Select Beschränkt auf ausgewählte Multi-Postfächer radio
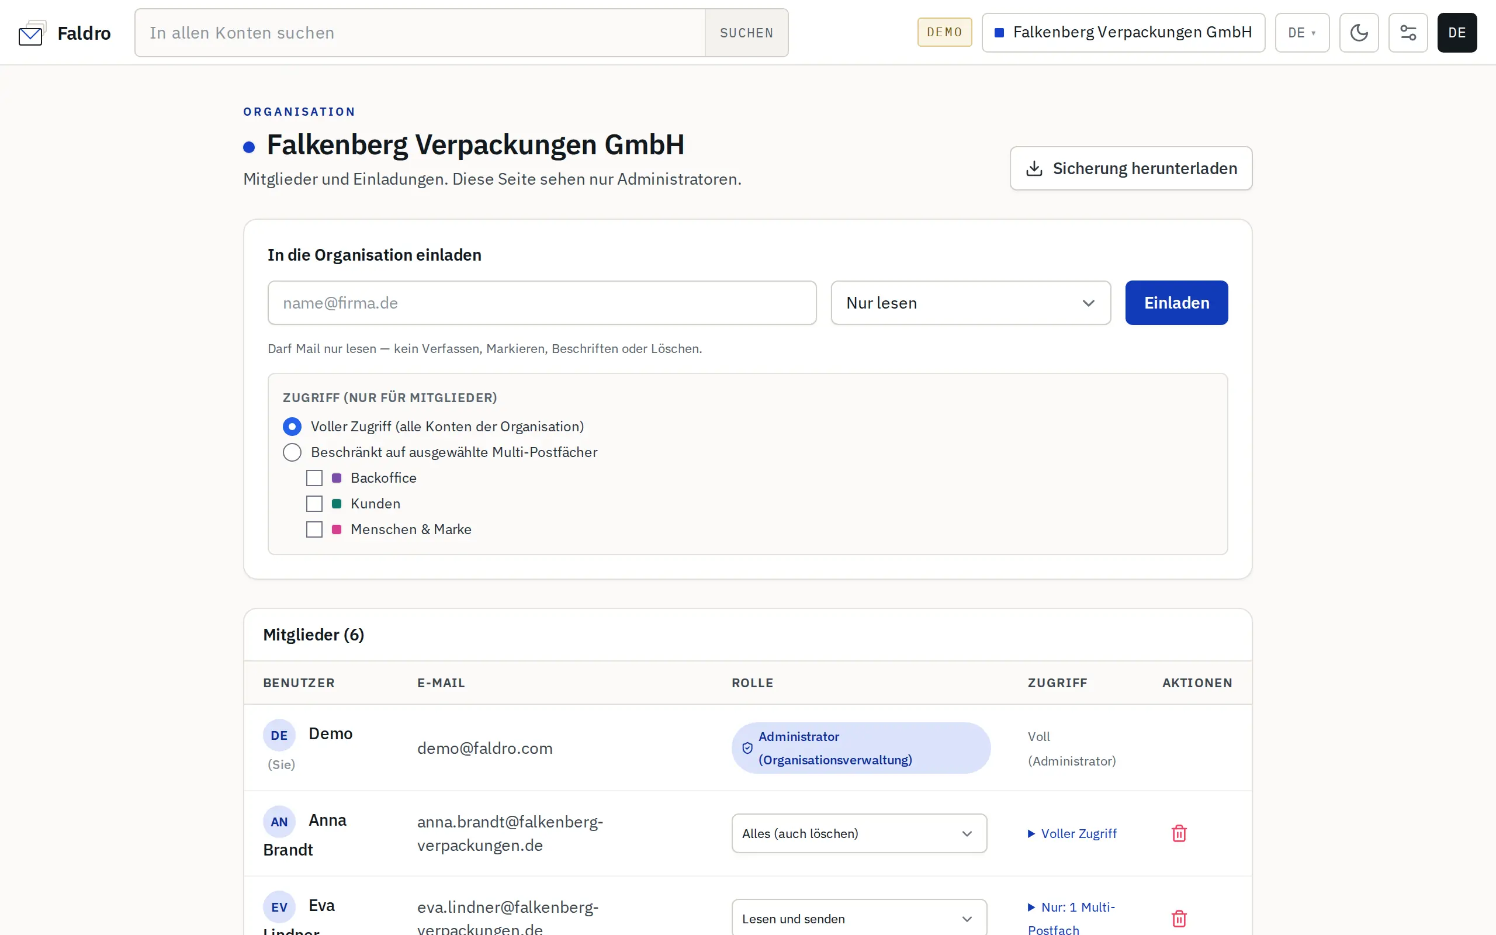 click(x=292, y=453)
